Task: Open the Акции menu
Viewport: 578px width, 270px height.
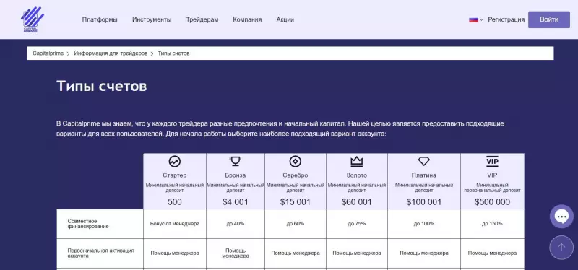Action: [x=285, y=20]
